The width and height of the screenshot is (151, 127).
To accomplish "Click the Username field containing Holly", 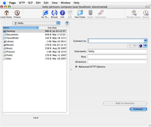I will pos(117,51).
